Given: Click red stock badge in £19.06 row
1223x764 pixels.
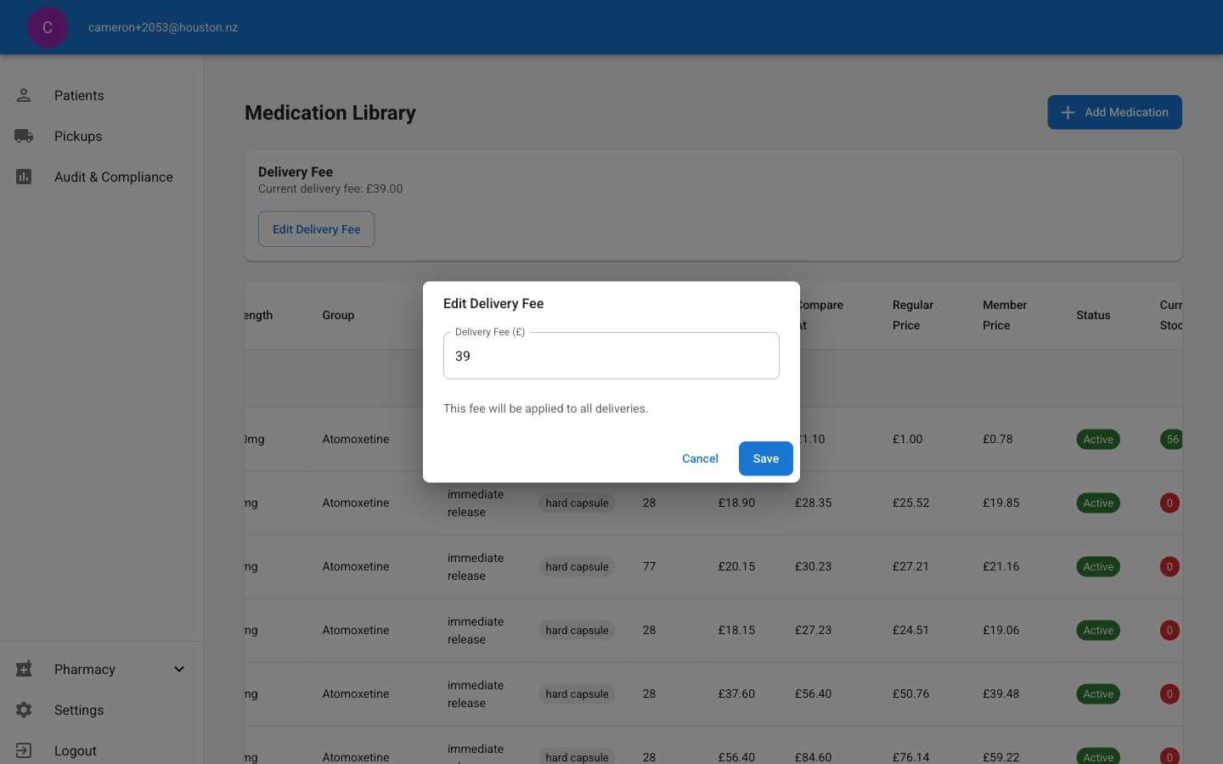Looking at the screenshot, I should [x=1169, y=630].
